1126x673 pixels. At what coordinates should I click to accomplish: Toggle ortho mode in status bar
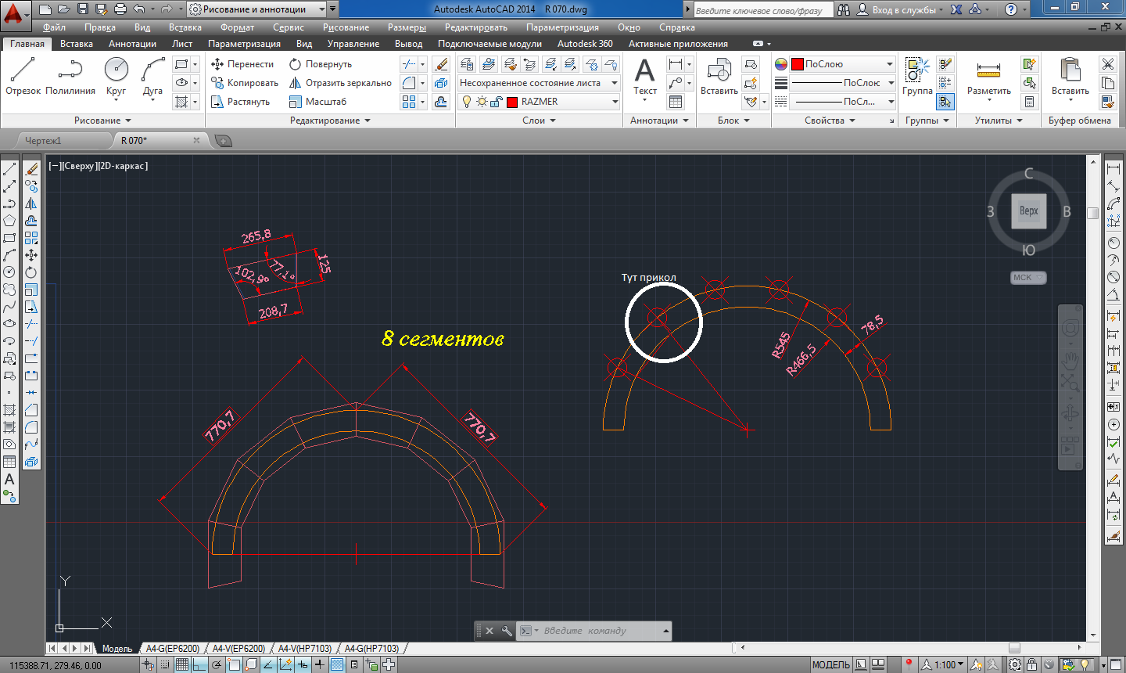(x=199, y=664)
